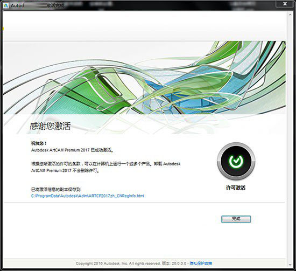Click the 已将激活信息的副本保存到 text
The image size is (296, 271).
click(x=57, y=190)
